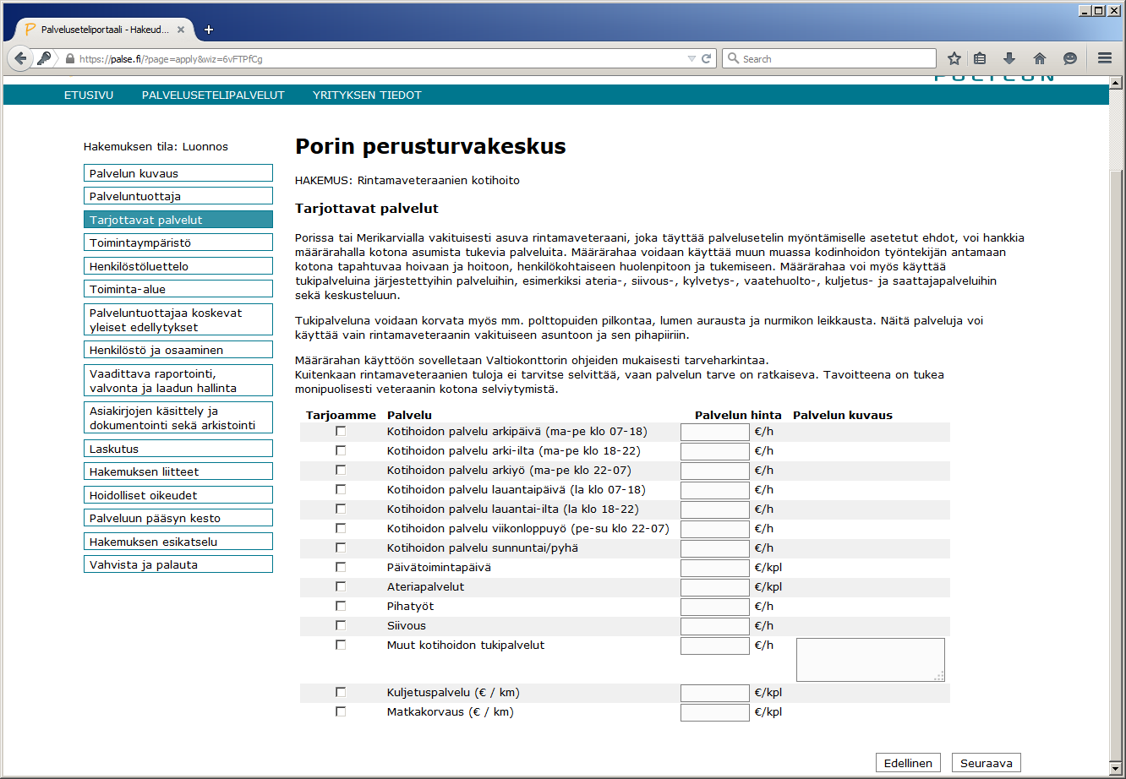Select the Ateriapalvelut checkbox

(x=341, y=586)
